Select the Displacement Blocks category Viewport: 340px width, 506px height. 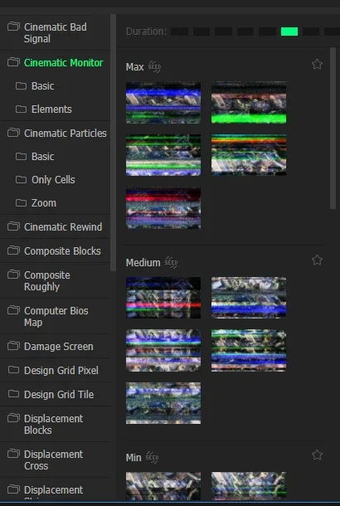pyautogui.click(x=55, y=424)
